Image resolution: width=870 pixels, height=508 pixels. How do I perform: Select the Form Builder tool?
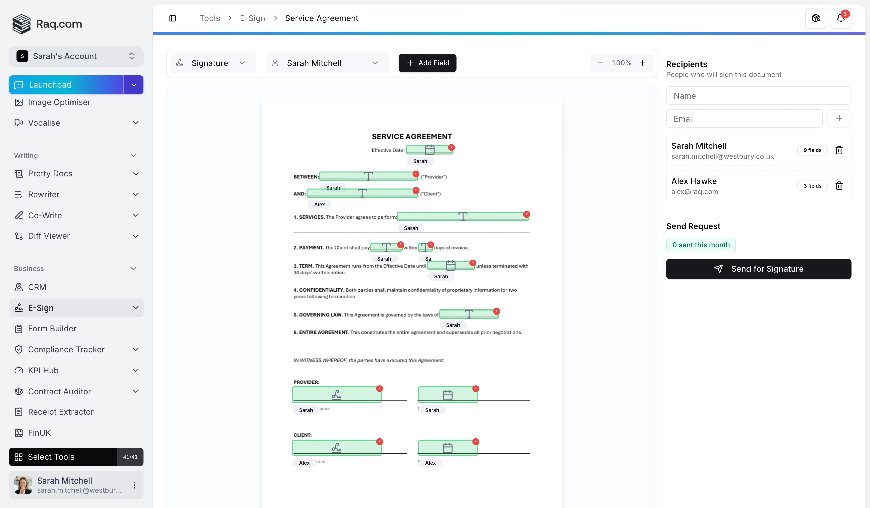pos(52,328)
